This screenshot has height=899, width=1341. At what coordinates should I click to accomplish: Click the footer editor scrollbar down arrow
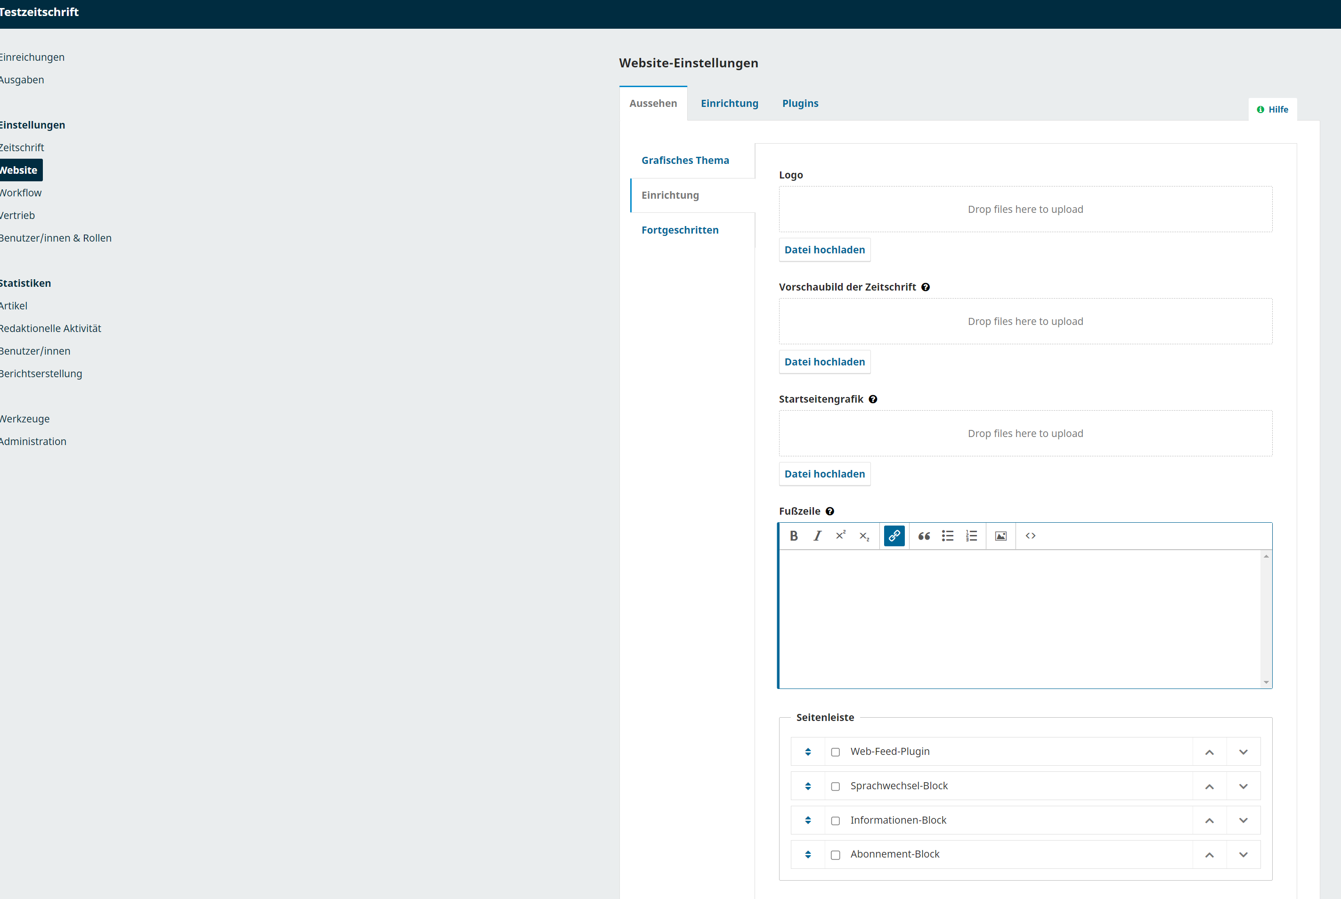(x=1266, y=682)
